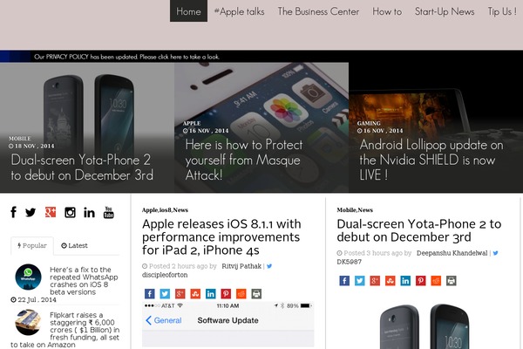This screenshot has height=349, width=523.
Task: Open featured Masque Attack protection slide
Action: tap(244, 160)
